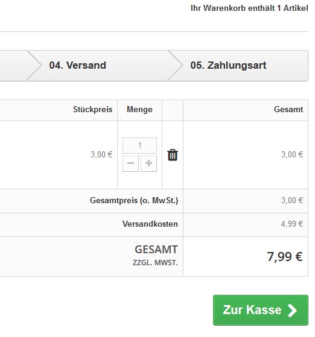
Task: Click the Versandkosten label
Action: click(150, 224)
